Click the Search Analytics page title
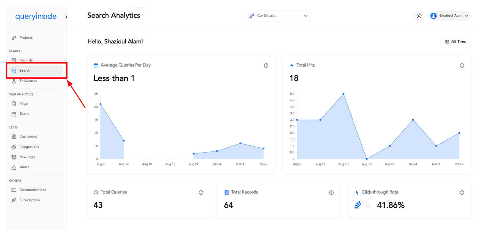The width and height of the screenshot is (482, 249). (114, 16)
